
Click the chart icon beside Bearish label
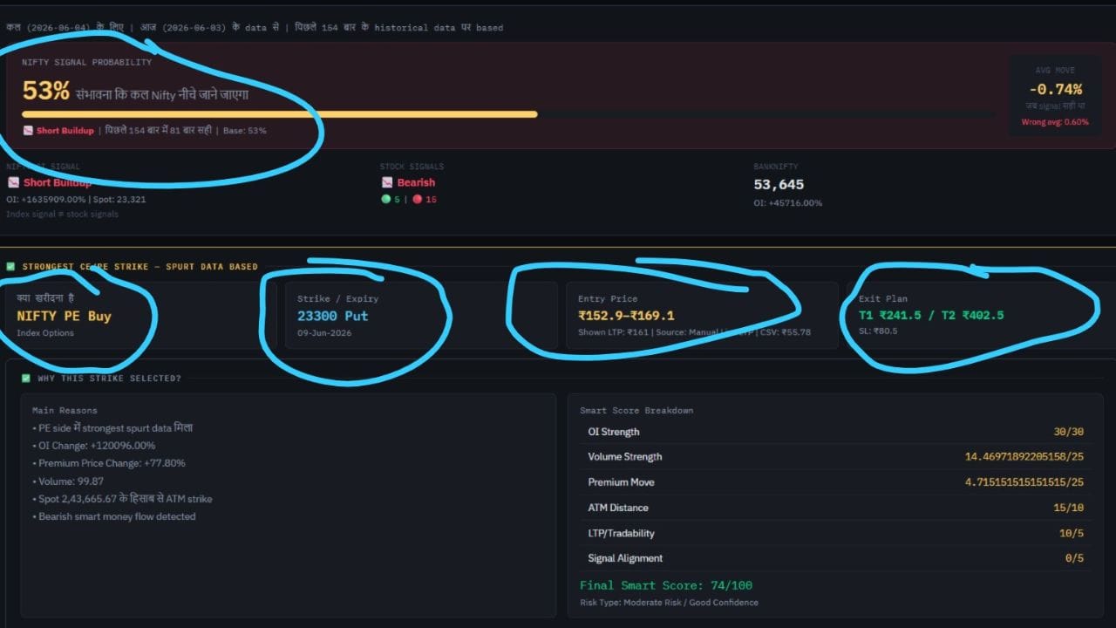coord(387,182)
